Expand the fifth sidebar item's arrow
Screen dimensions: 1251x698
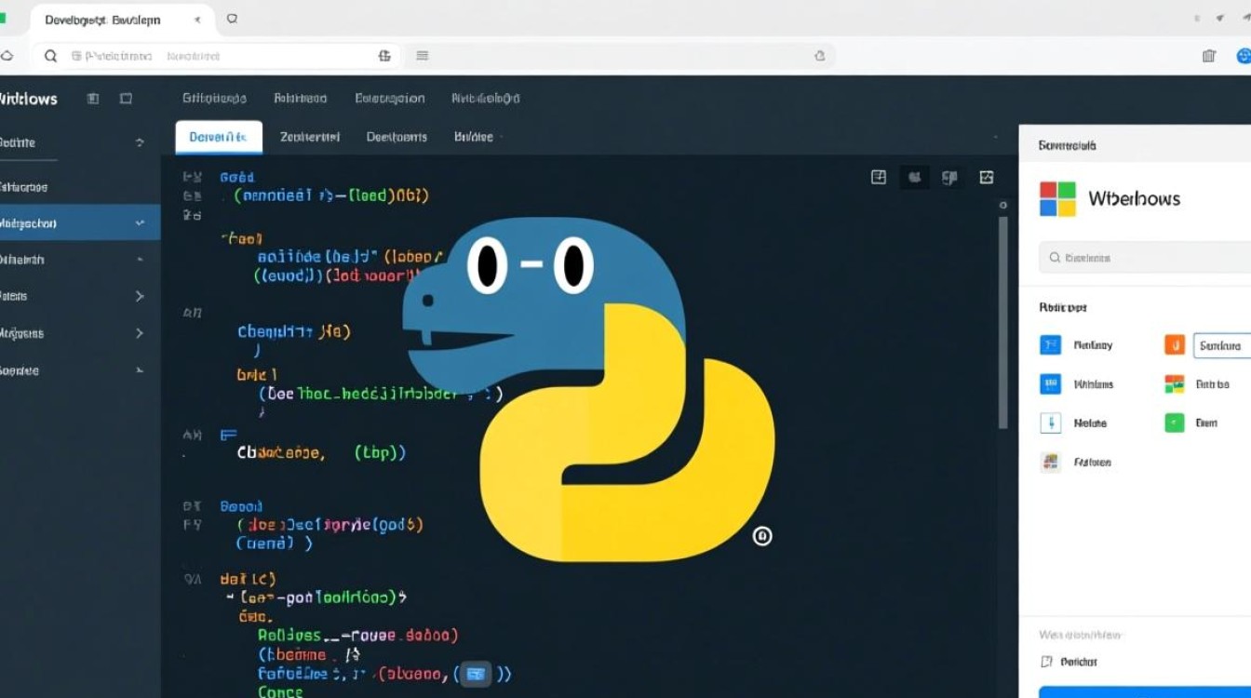[139, 296]
